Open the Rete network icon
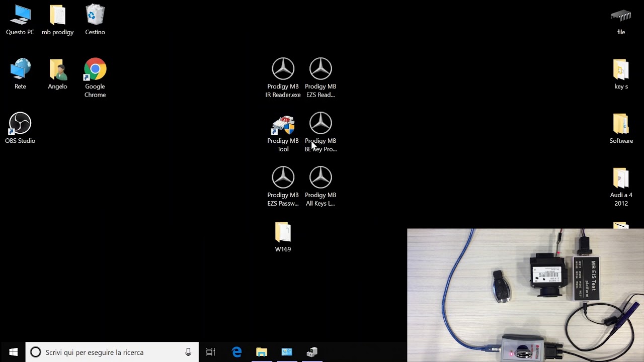644x362 pixels. (20, 74)
